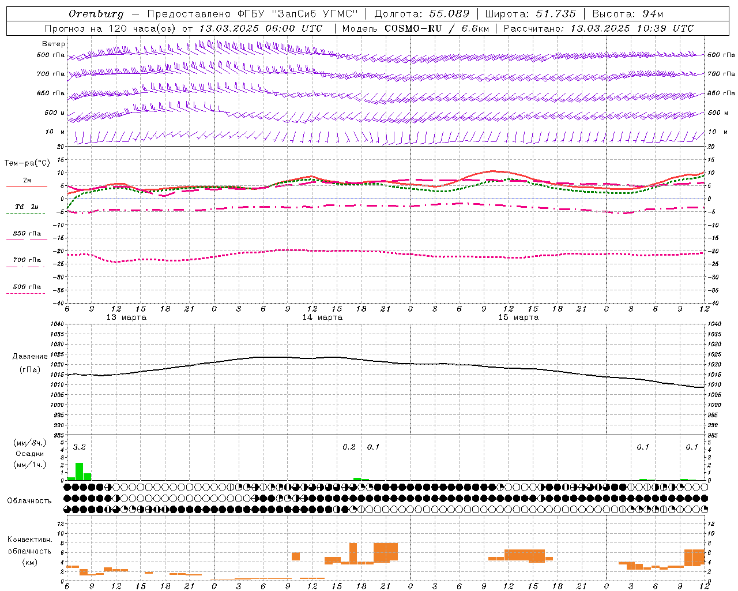The height and width of the screenshot is (591, 738).
Task: Click the 14 марта date label
Action: (322, 317)
